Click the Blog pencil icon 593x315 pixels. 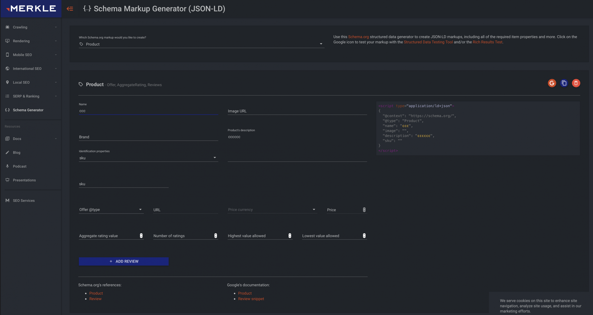coord(7,153)
